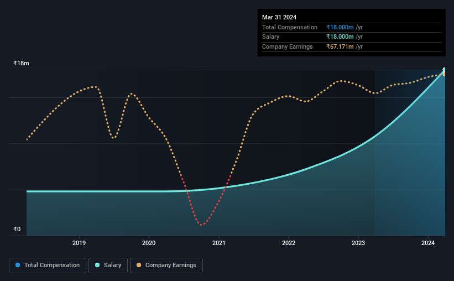
Task: Click the Salary ₹18.000m tooltip value
Action: (340, 37)
